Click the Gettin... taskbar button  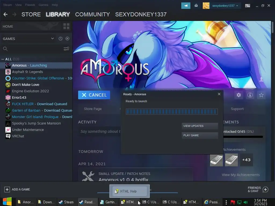point(109,202)
